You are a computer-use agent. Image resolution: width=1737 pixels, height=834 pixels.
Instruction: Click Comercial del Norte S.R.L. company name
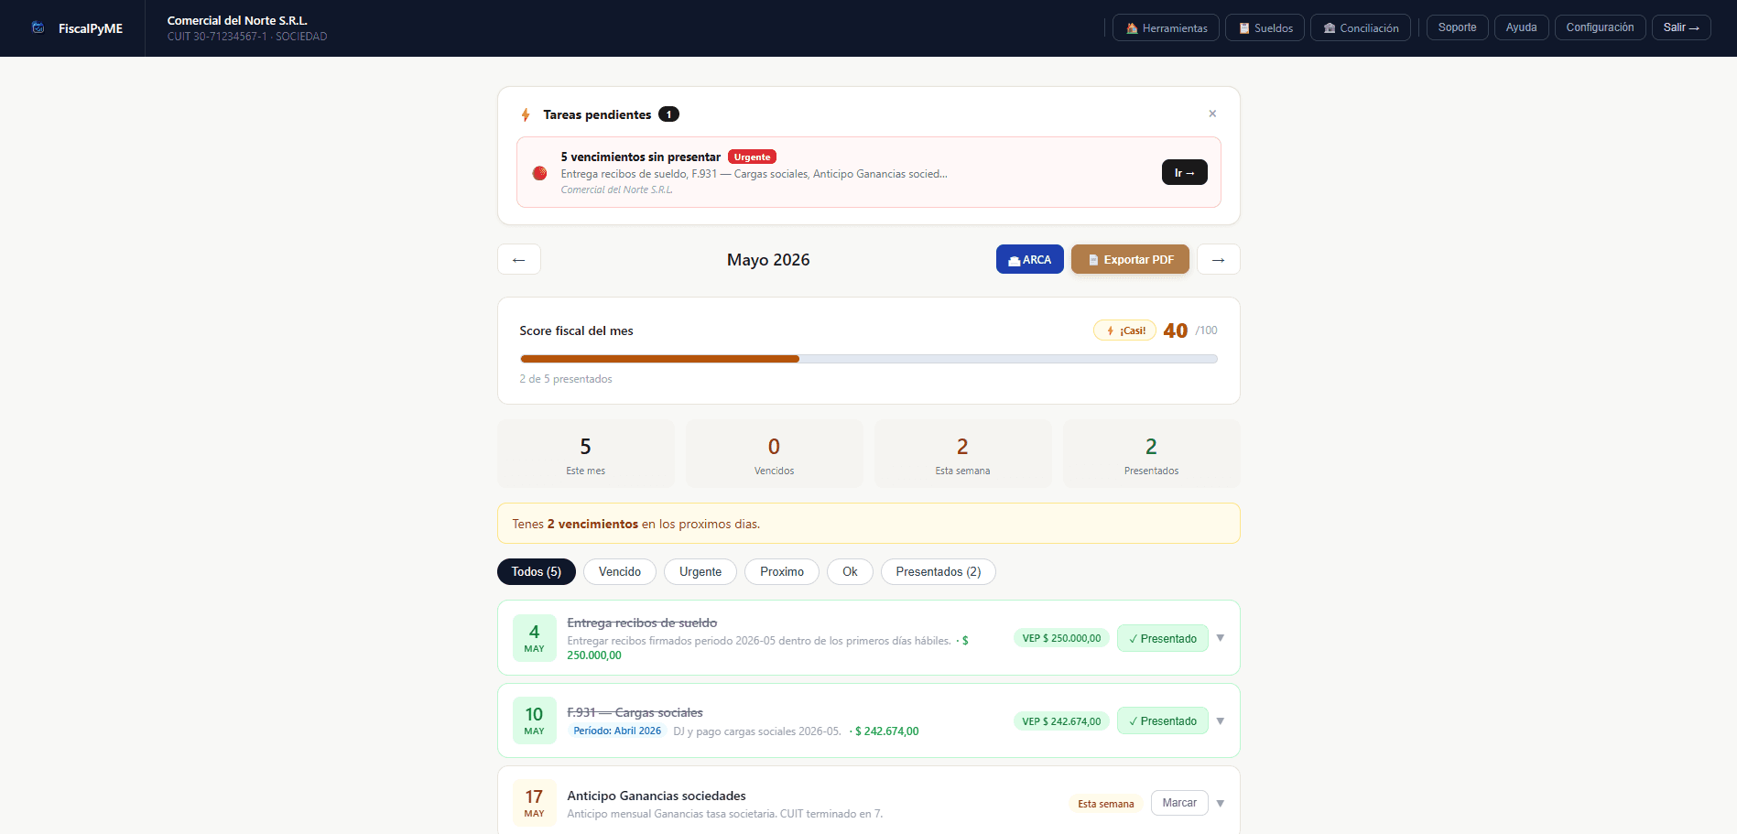(237, 20)
